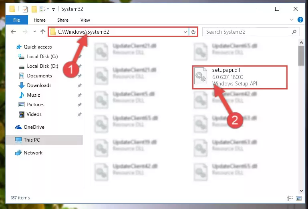This screenshot has width=308, height=209.
Task: Select Network in the navigation pane
Action: point(33,153)
